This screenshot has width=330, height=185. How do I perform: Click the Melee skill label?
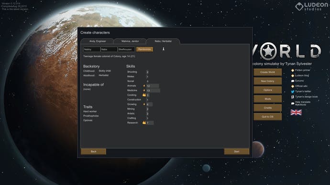coord(131,77)
